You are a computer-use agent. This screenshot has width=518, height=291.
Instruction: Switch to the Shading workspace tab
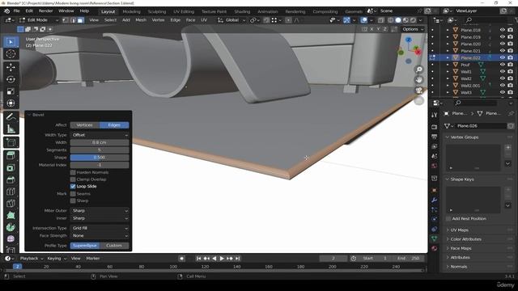[x=242, y=11]
